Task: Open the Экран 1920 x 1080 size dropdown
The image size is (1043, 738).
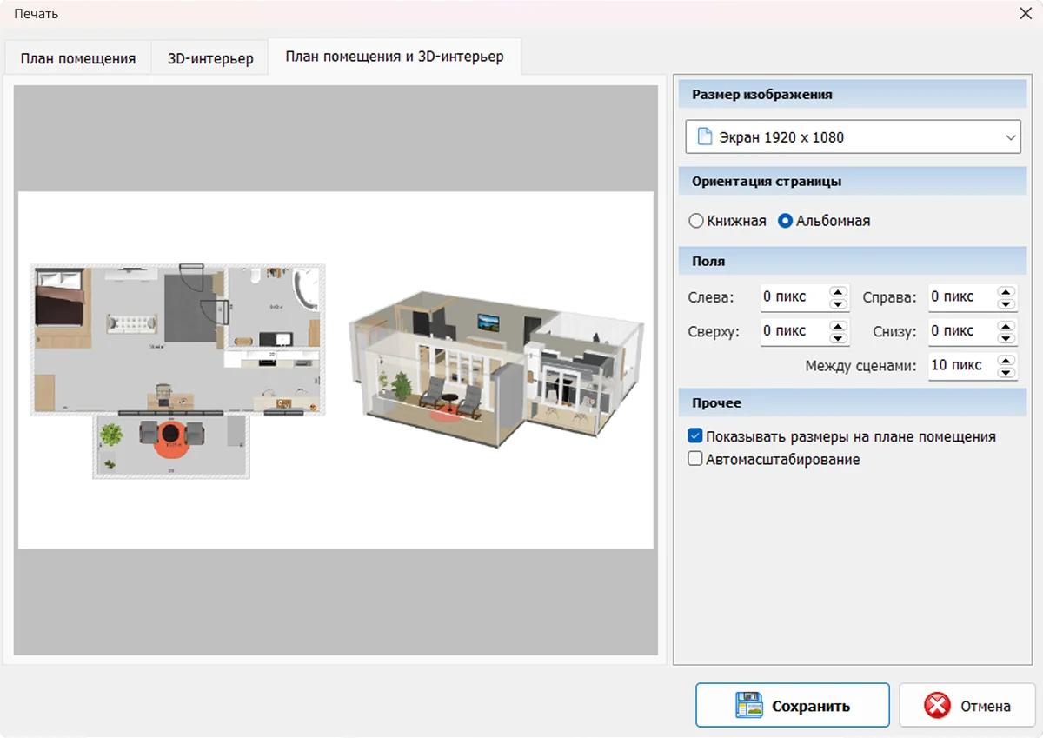Action: click(853, 137)
